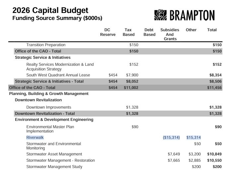Click the Stormwater Asset Management total $10,849
This screenshot has height=170, width=234.
[x=214, y=154]
